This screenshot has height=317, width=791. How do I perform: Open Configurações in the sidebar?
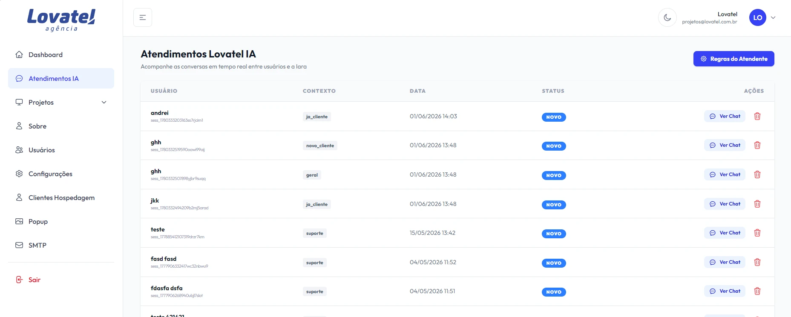click(x=61, y=174)
